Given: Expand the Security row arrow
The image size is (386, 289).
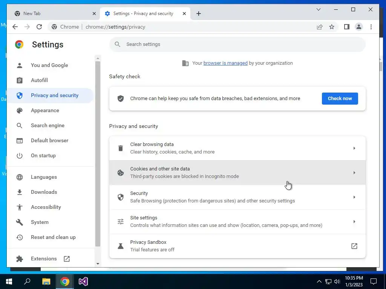Looking at the screenshot, I should (354, 197).
